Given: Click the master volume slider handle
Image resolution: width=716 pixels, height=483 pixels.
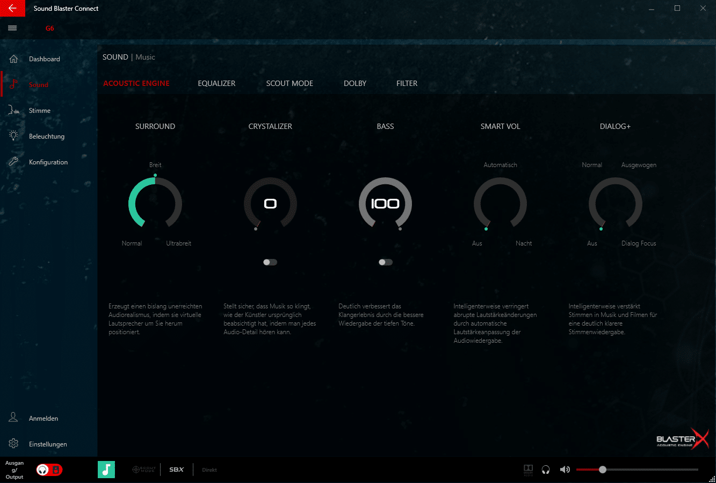Looking at the screenshot, I should tap(603, 470).
